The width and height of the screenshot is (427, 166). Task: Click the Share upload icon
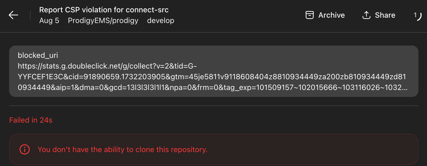point(366,15)
